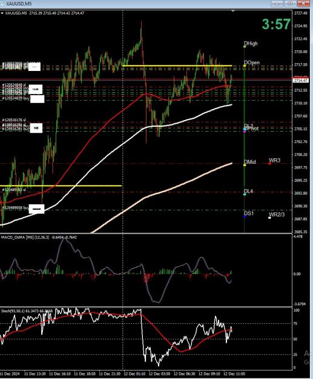Click the XAUUSD,M5 window title icon
The image size is (313, 379).
[1, 4]
